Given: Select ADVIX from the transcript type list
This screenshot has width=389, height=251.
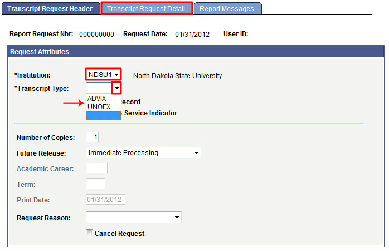Looking at the screenshot, I should tap(97, 99).
